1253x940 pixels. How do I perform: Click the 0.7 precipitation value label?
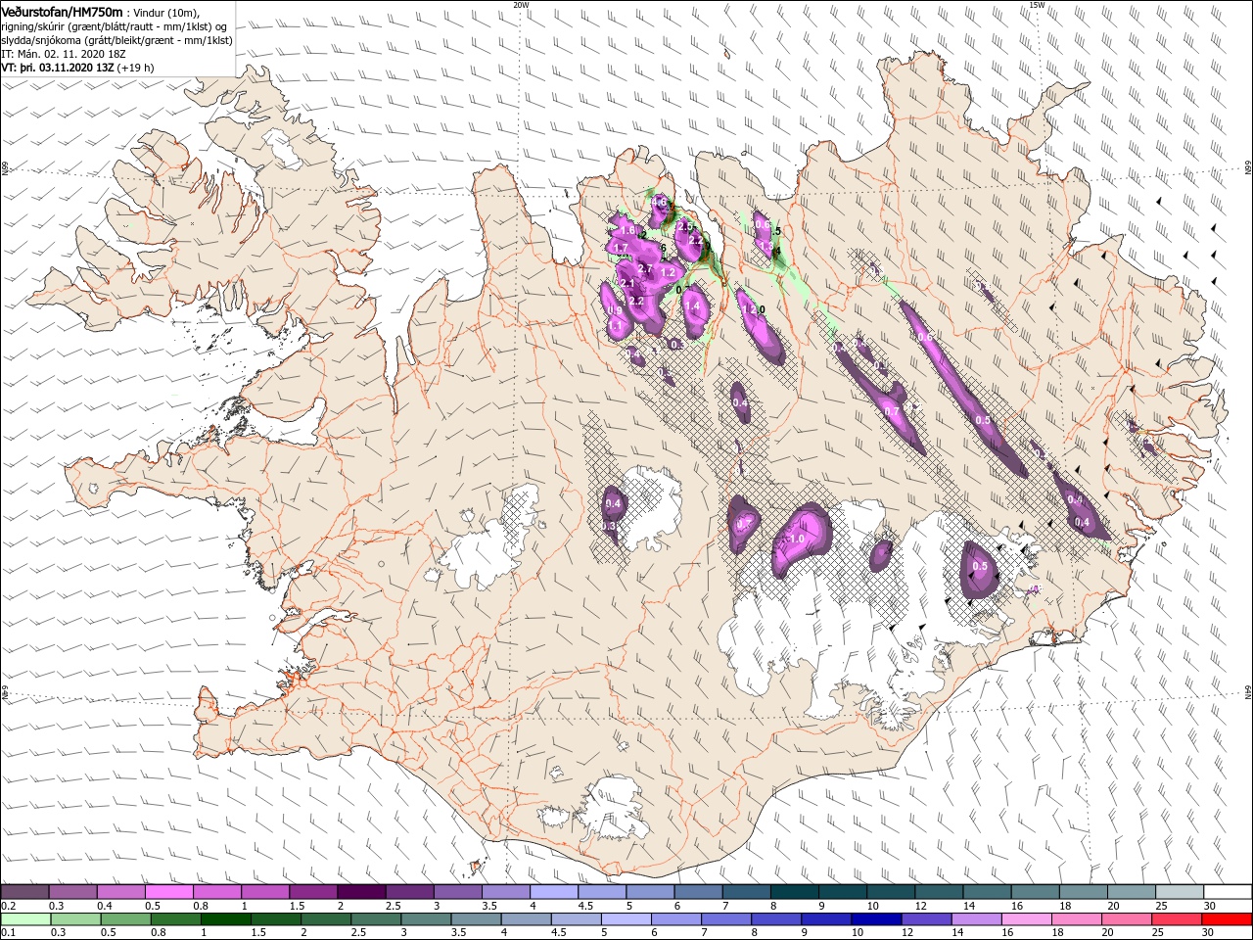(892, 412)
